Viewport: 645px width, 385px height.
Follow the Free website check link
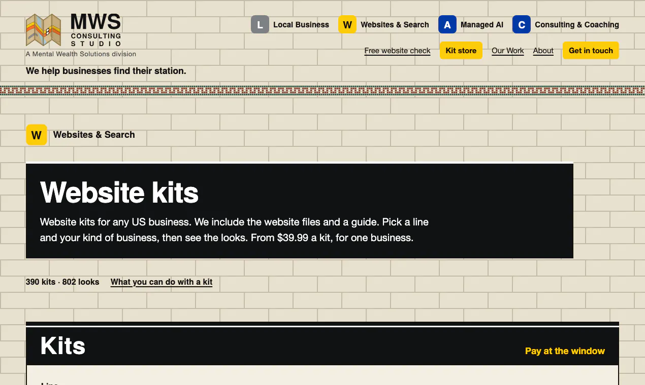point(397,51)
